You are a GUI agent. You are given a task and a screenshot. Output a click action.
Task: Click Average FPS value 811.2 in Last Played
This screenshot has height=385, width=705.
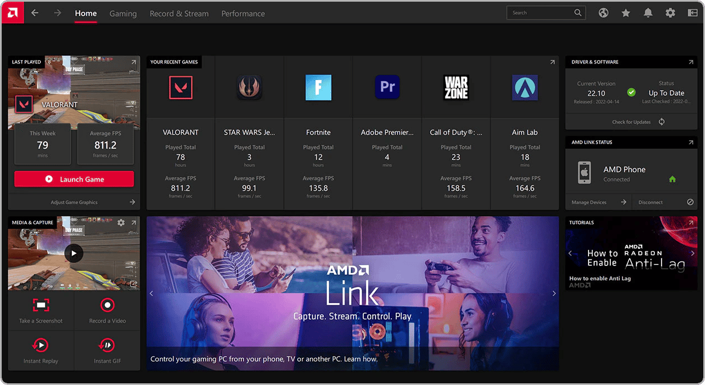(105, 145)
